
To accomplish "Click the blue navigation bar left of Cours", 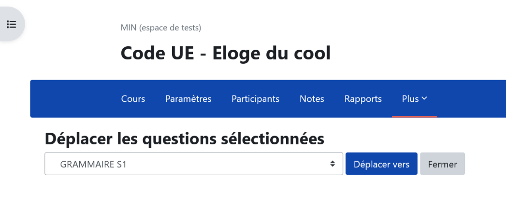I will (x=72, y=99).
